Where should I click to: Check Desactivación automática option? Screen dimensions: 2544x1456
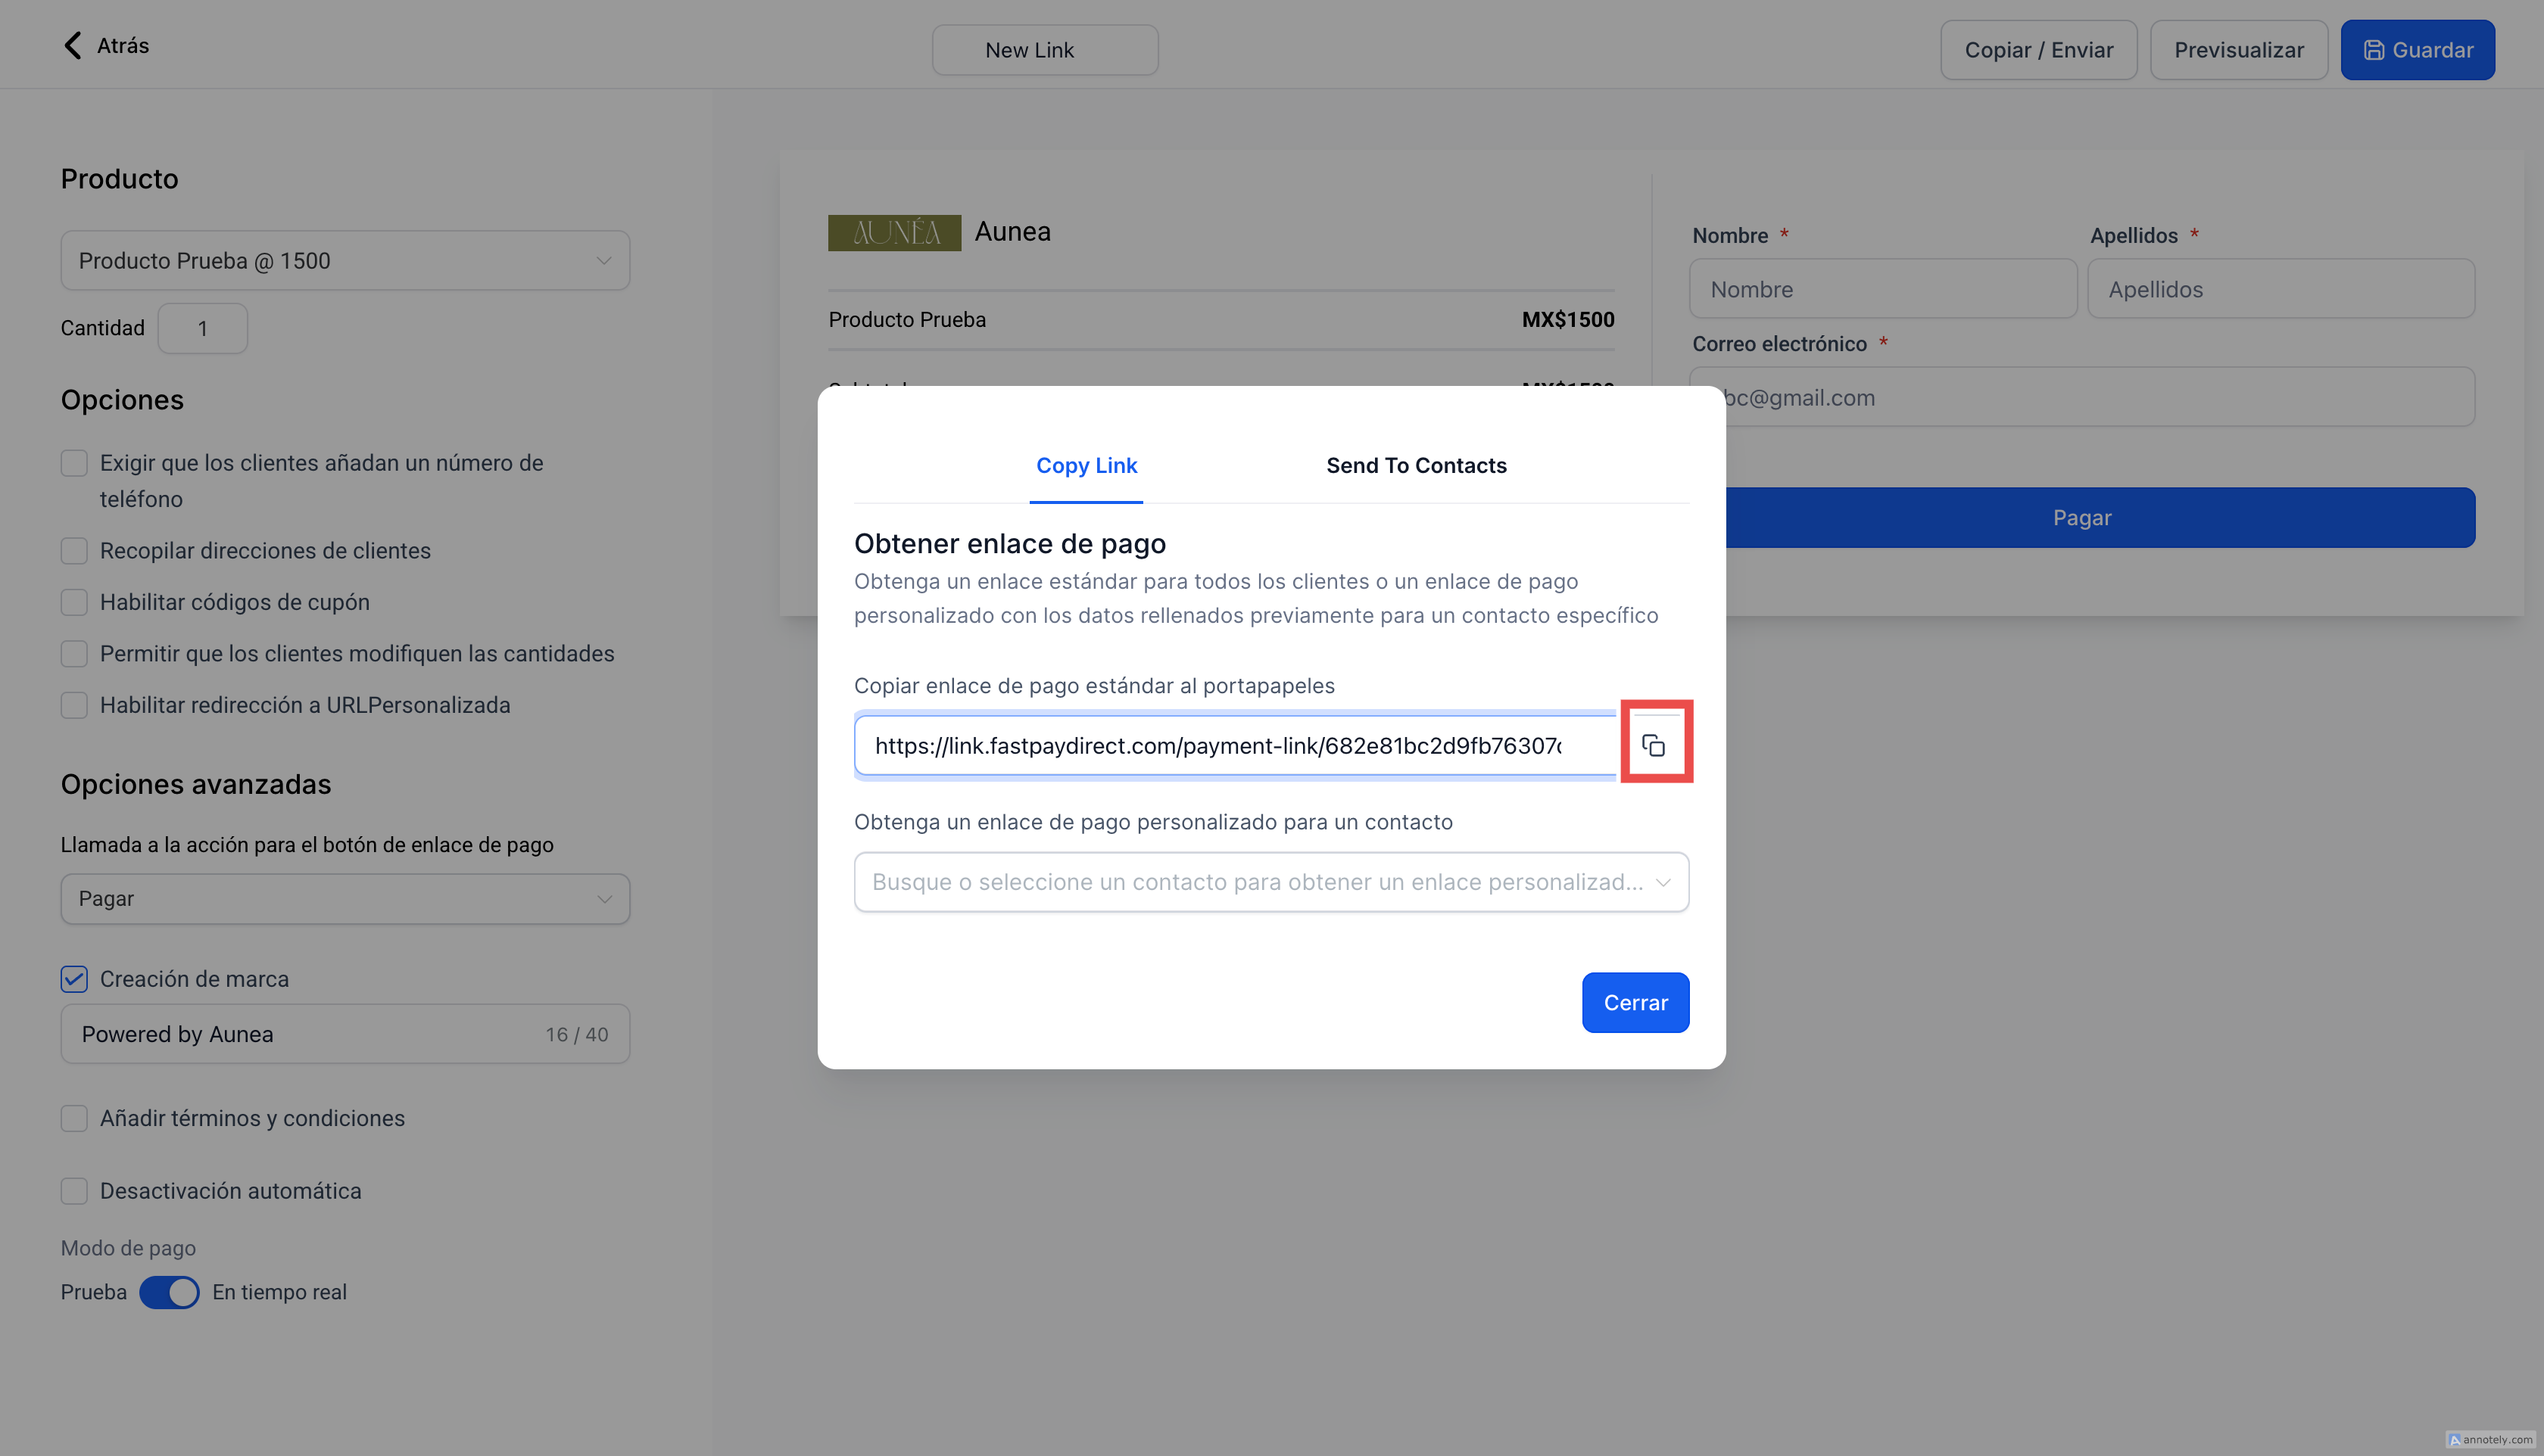point(74,1191)
